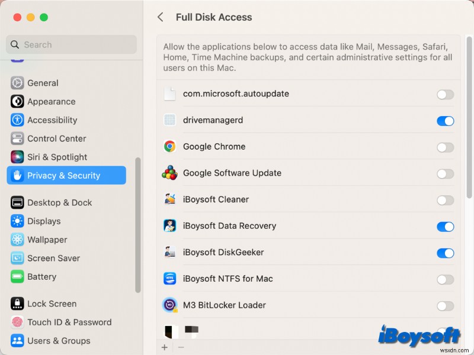Image resolution: width=474 pixels, height=355 pixels.
Task: Open Appearance settings pane
Action: (66, 101)
